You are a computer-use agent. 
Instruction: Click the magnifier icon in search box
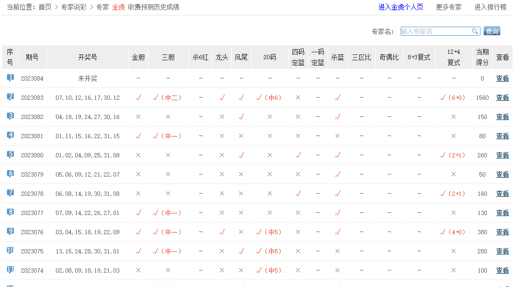point(475,31)
